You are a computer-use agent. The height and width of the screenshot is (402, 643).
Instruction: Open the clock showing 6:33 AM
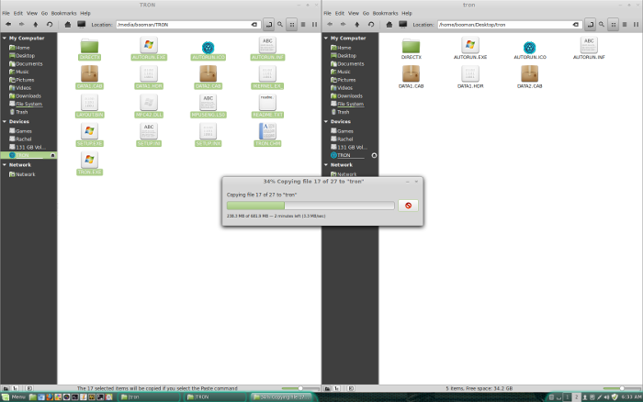coord(631,397)
